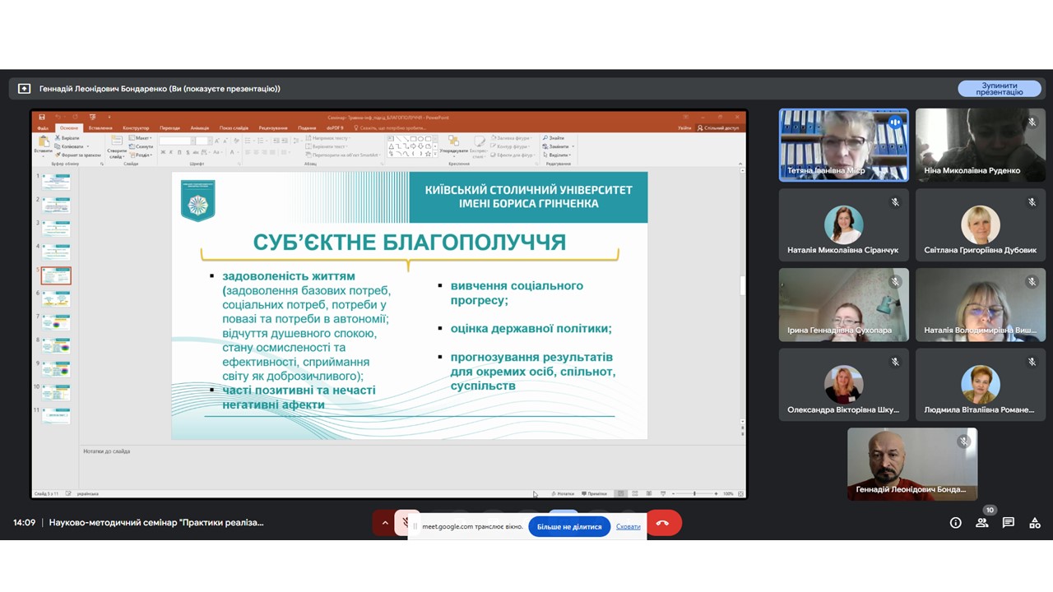Screen dimensions: 1053x592
Task: Toggle Comments (Примітки) pane in status bar
Action: [x=595, y=493]
